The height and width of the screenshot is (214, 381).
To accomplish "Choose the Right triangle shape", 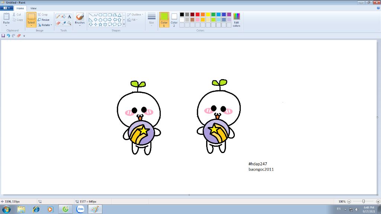I will (91, 20).
